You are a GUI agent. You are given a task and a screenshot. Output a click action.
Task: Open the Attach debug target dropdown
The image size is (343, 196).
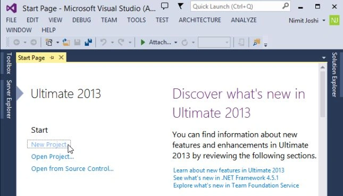pyautogui.click(x=175, y=43)
